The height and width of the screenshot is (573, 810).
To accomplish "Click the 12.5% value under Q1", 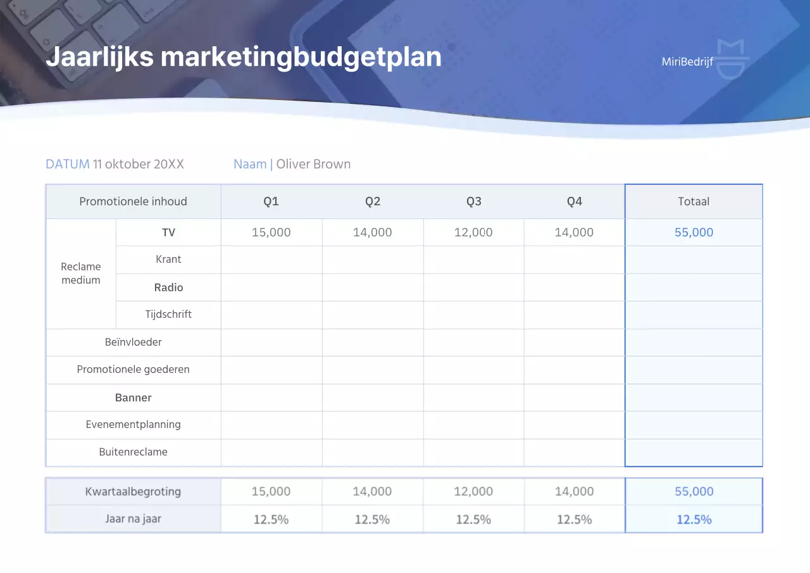I will (x=271, y=519).
